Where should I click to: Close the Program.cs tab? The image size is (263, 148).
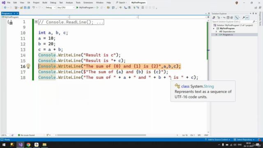pyautogui.click(x=17, y=14)
